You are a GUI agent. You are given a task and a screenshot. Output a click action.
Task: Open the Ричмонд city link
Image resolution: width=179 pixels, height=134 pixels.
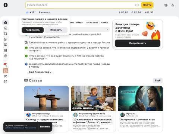pos(44,12)
